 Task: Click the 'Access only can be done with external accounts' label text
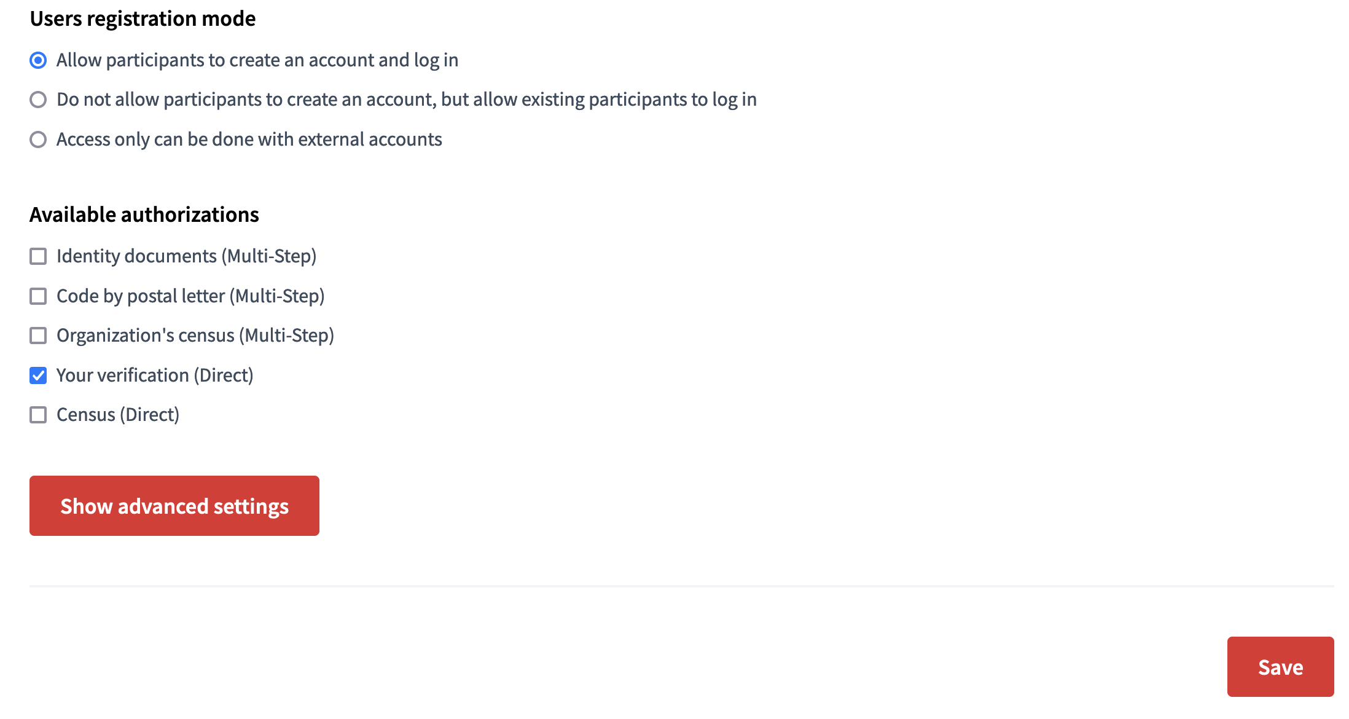point(249,139)
